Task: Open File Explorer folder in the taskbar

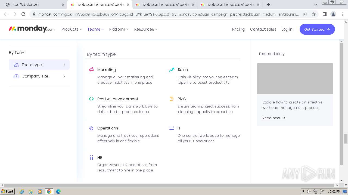Action: 31,191
